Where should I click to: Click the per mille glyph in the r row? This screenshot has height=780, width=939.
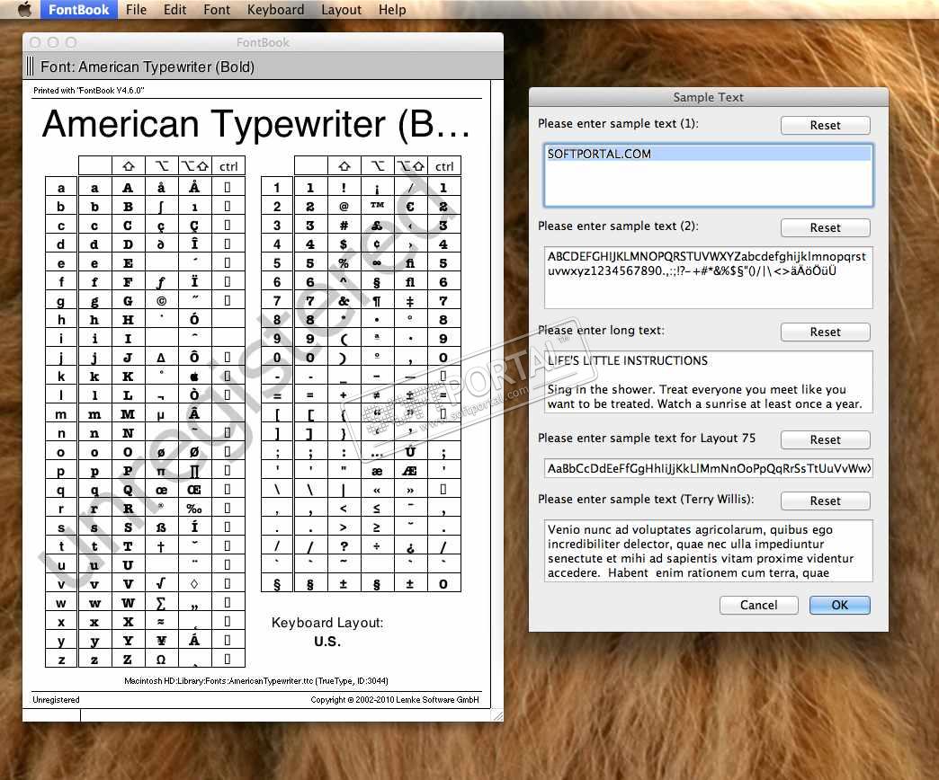tap(194, 509)
